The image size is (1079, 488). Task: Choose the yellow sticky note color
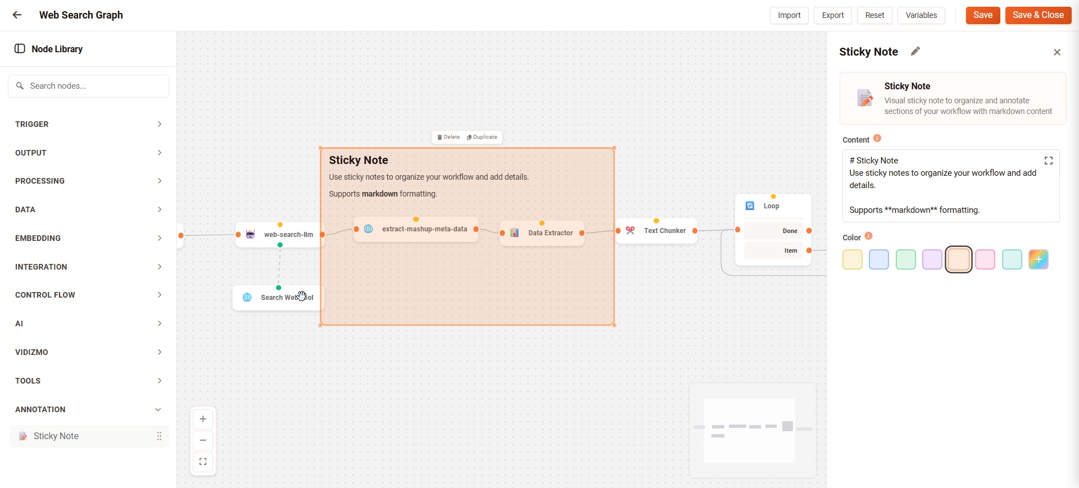pos(852,259)
